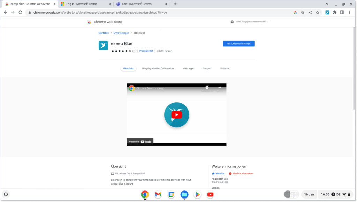The height and width of the screenshot is (202, 357).
Task: Open a new tab with plus button
Action: click(175, 4)
